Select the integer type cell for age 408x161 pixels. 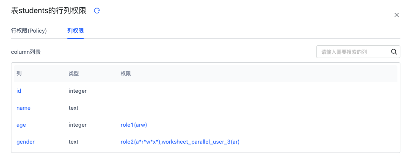pos(77,125)
